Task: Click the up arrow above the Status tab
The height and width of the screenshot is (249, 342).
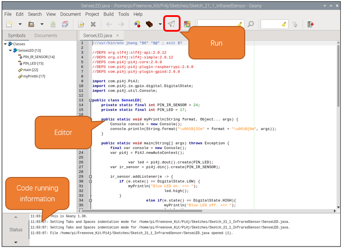Action: pyautogui.click(x=16, y=217)
